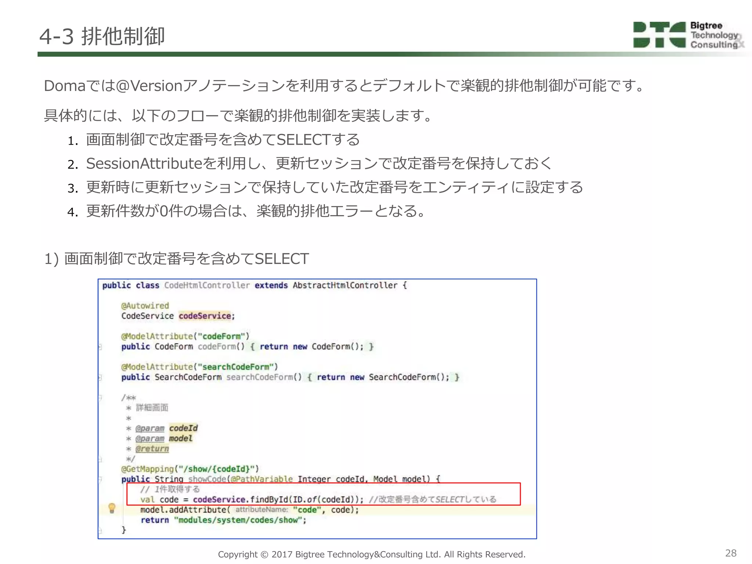Expand the folded codeForm() method
Image resolution: width=752 pixels, height=564 pixels.
(x=100, y=347)
